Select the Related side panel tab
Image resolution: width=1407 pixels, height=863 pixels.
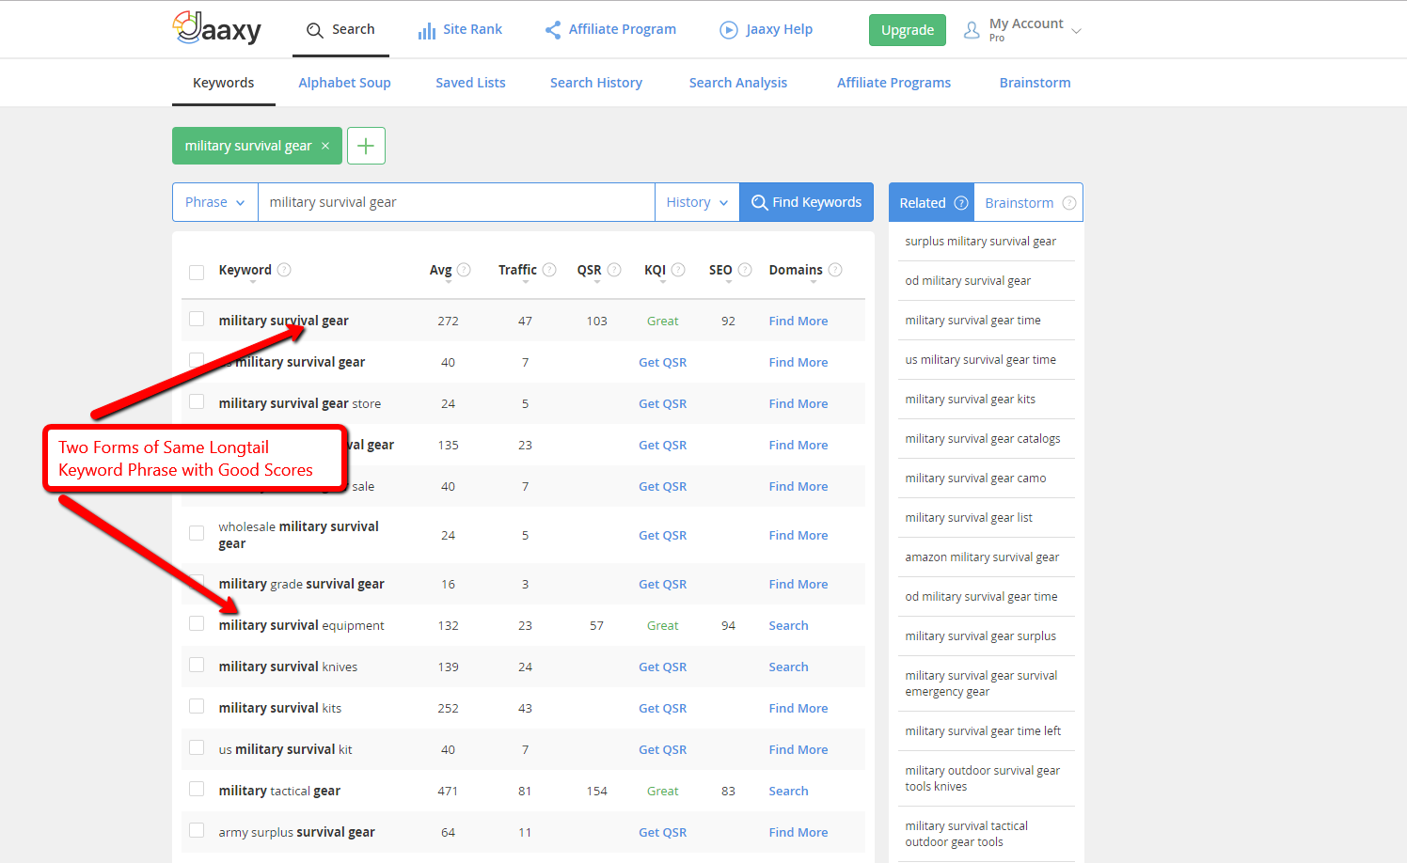coord(922,203)
